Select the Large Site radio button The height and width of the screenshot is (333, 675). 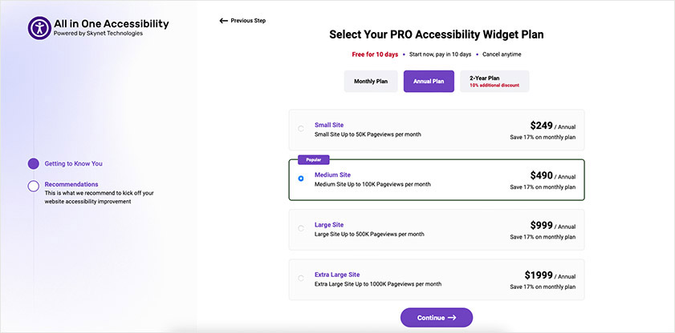click(x=301, y=228)
